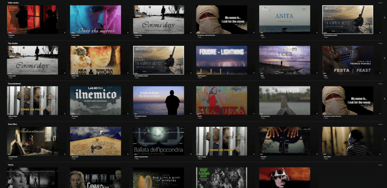Click lock icon beside Into the mirror thumbnail
This screenshot has height=188, width=387.
[x=127, y=33]
